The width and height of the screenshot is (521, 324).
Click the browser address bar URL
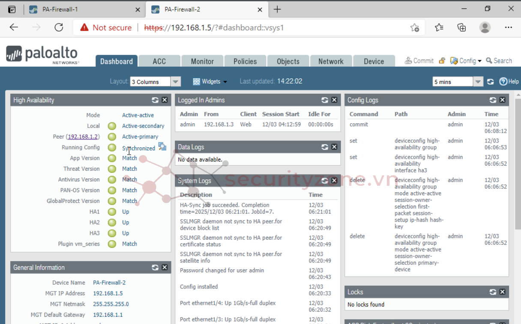(227, 28)
